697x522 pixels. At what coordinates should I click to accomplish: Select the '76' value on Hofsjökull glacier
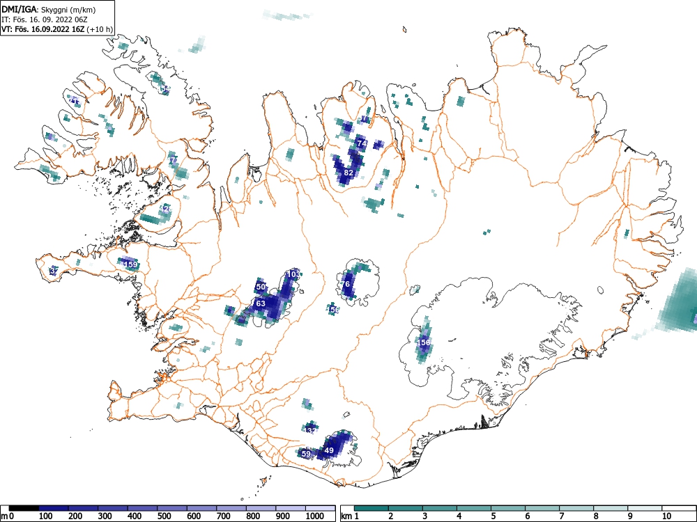(x=346, y=284)
